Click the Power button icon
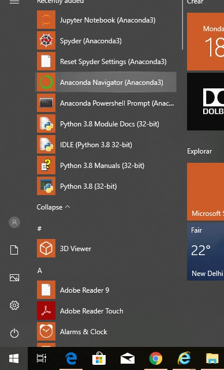The image size is (224, 370). tap(14, 333)
